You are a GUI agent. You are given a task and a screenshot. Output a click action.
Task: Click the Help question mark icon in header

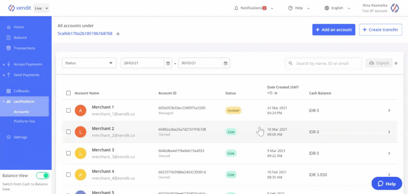pos(290,8)
